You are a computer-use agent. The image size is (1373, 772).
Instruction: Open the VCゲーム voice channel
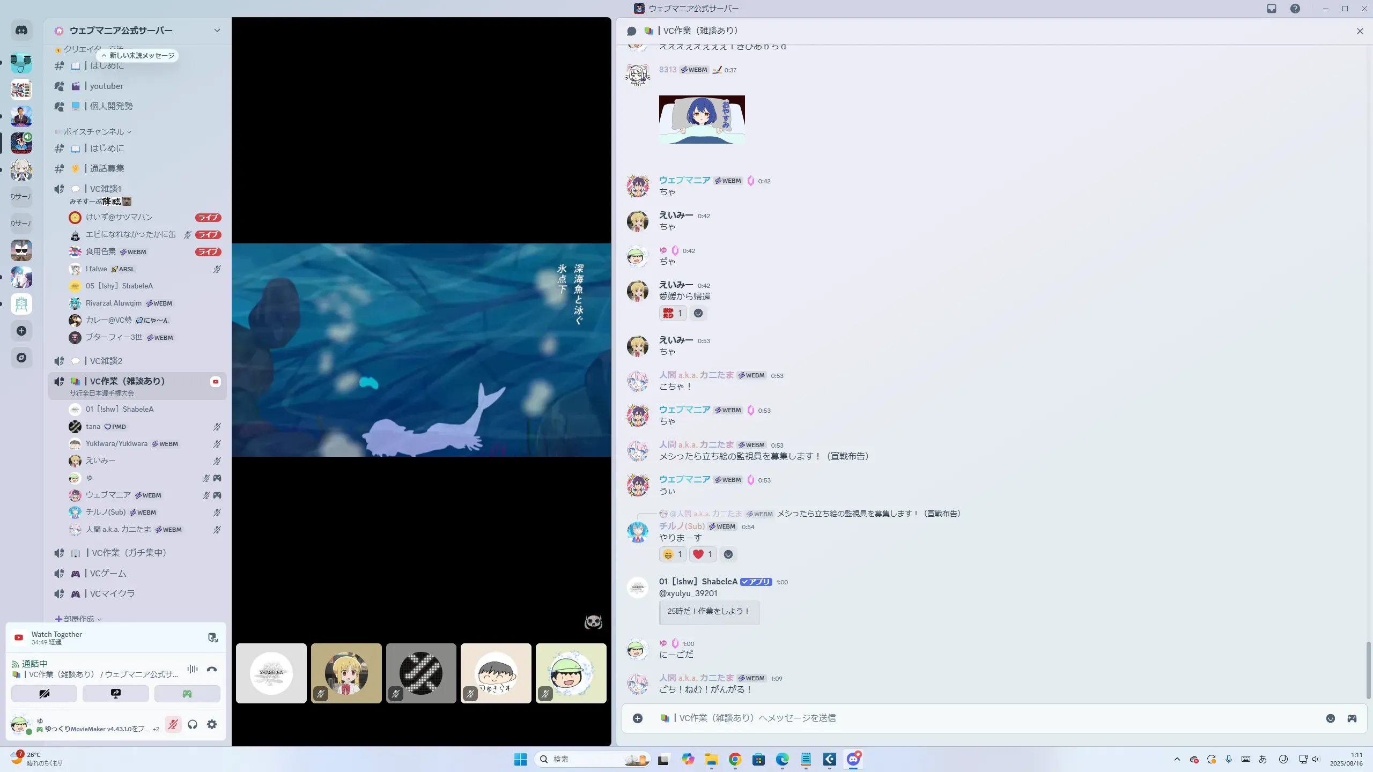tap(108, 573)
